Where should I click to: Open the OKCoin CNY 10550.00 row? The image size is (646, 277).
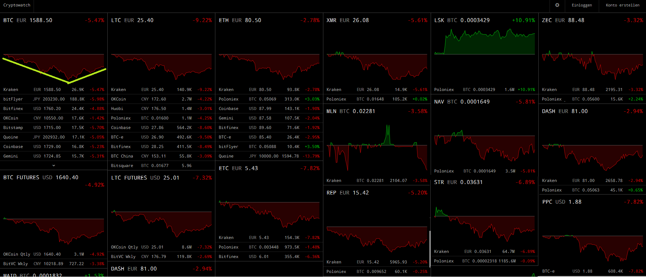coord(54,118)
